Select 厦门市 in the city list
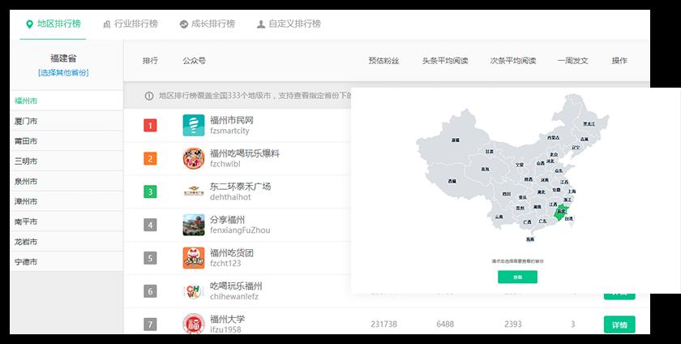The image size is (681, 344). click(x=66, y=121)
